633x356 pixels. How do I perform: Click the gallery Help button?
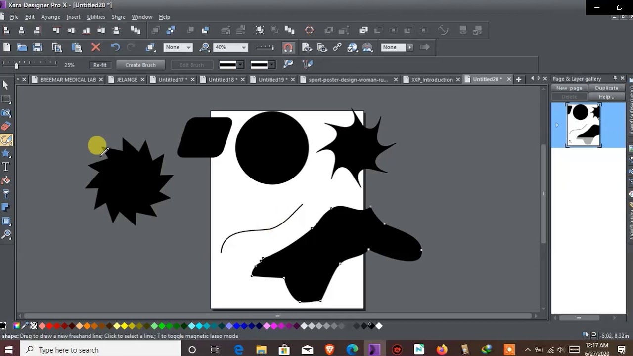coord(606,97)
